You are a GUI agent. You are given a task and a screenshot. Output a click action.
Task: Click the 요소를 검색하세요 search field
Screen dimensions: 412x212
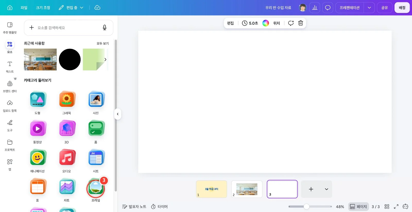pos(68,27)
